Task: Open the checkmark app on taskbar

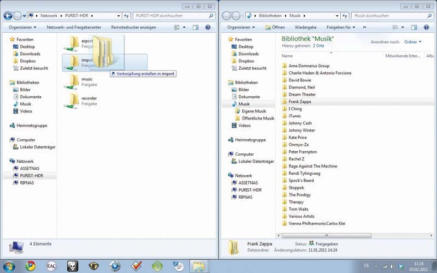Action: click(136, 266)
